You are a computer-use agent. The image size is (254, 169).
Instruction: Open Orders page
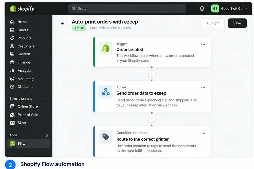point(23,30)
